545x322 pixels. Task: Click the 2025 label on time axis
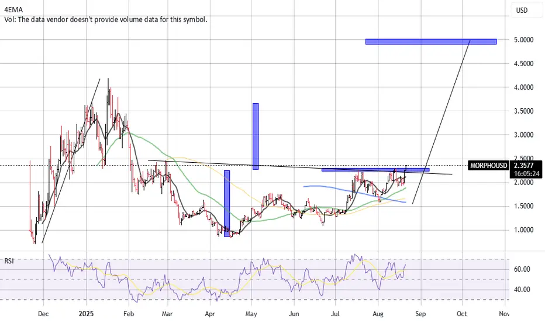86,314
